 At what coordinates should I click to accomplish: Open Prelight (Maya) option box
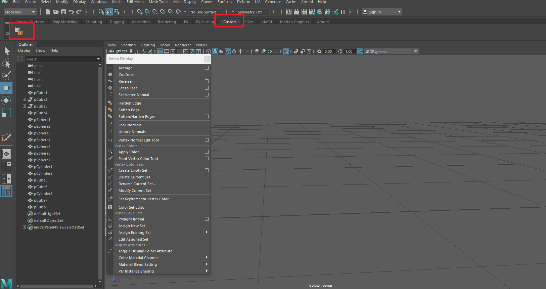[x=207, y=219]
